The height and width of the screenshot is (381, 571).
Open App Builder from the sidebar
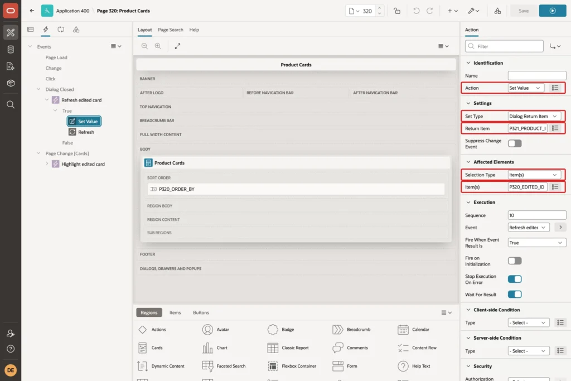[11, 32]
